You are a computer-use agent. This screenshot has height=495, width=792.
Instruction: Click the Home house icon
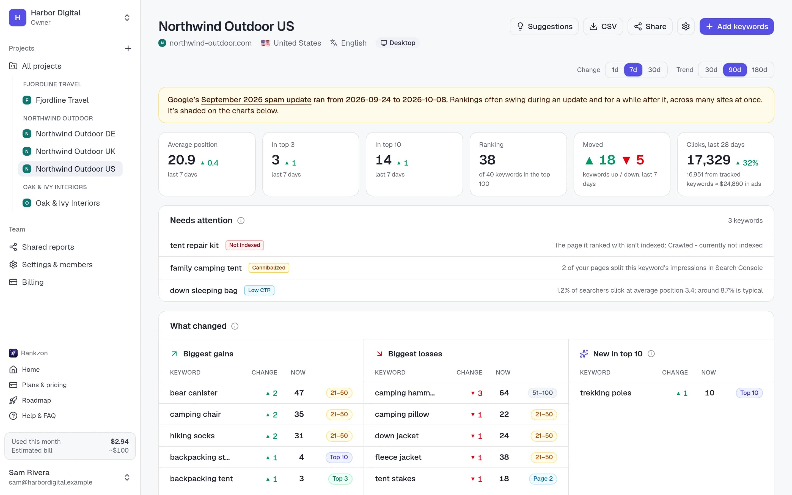tap(13, 370)
